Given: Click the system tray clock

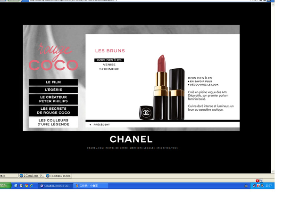Looking at the screenshot, I should pyautogui.click(x=268, y=186).
